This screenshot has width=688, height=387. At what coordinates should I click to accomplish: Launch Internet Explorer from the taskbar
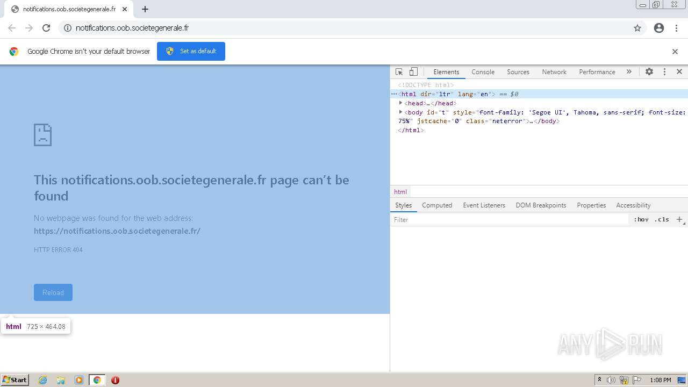tap(43, 380)
